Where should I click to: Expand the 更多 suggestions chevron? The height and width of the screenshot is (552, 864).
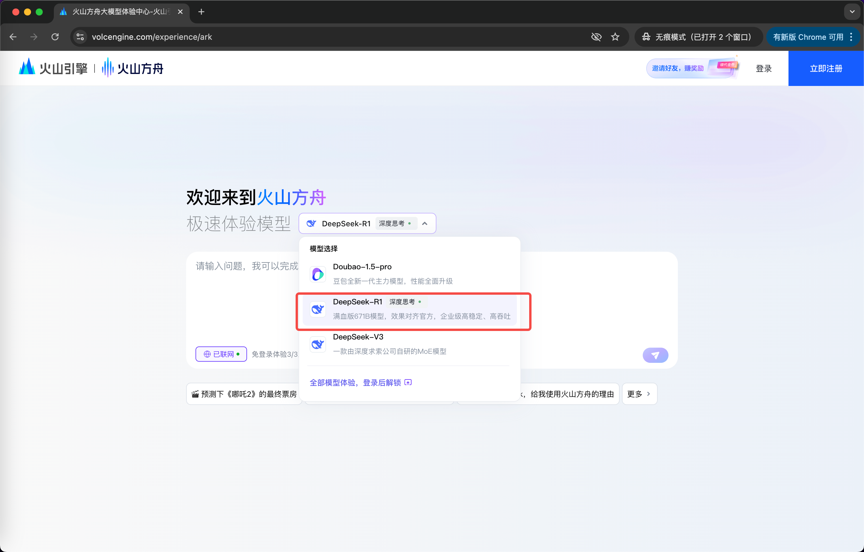click(648, 394)
